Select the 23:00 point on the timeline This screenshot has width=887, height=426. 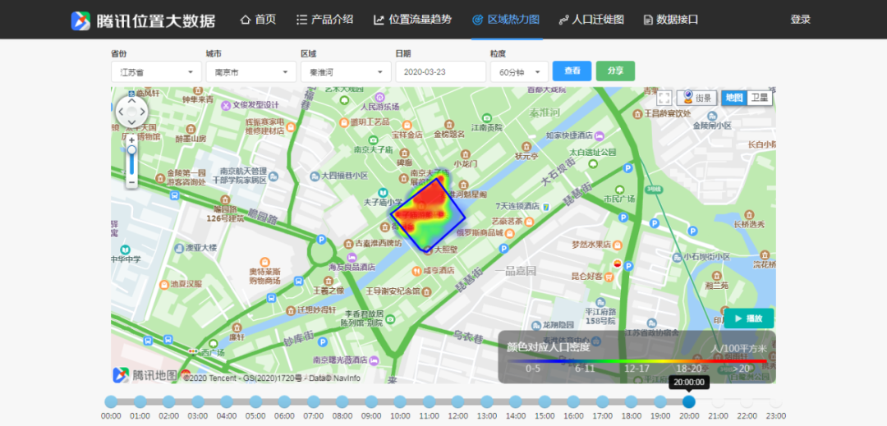(x=775, y=401)
